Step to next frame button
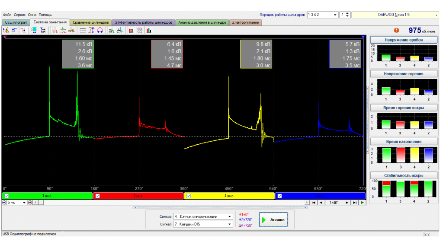The width and height of the screenshot is (443, 238). click(x=347, y=203)
